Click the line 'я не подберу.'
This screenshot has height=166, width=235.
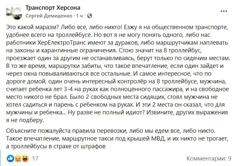25,120
